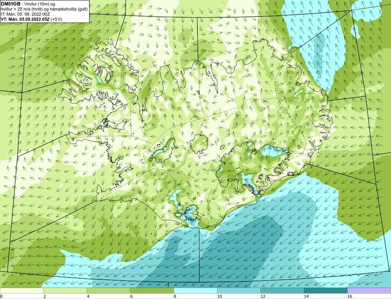Image resolution: width=391 pixels, height=299 pixels.
Task: Click the "DMI/IGB" title text
Action: pyautogui.click(x=11, y=4)
